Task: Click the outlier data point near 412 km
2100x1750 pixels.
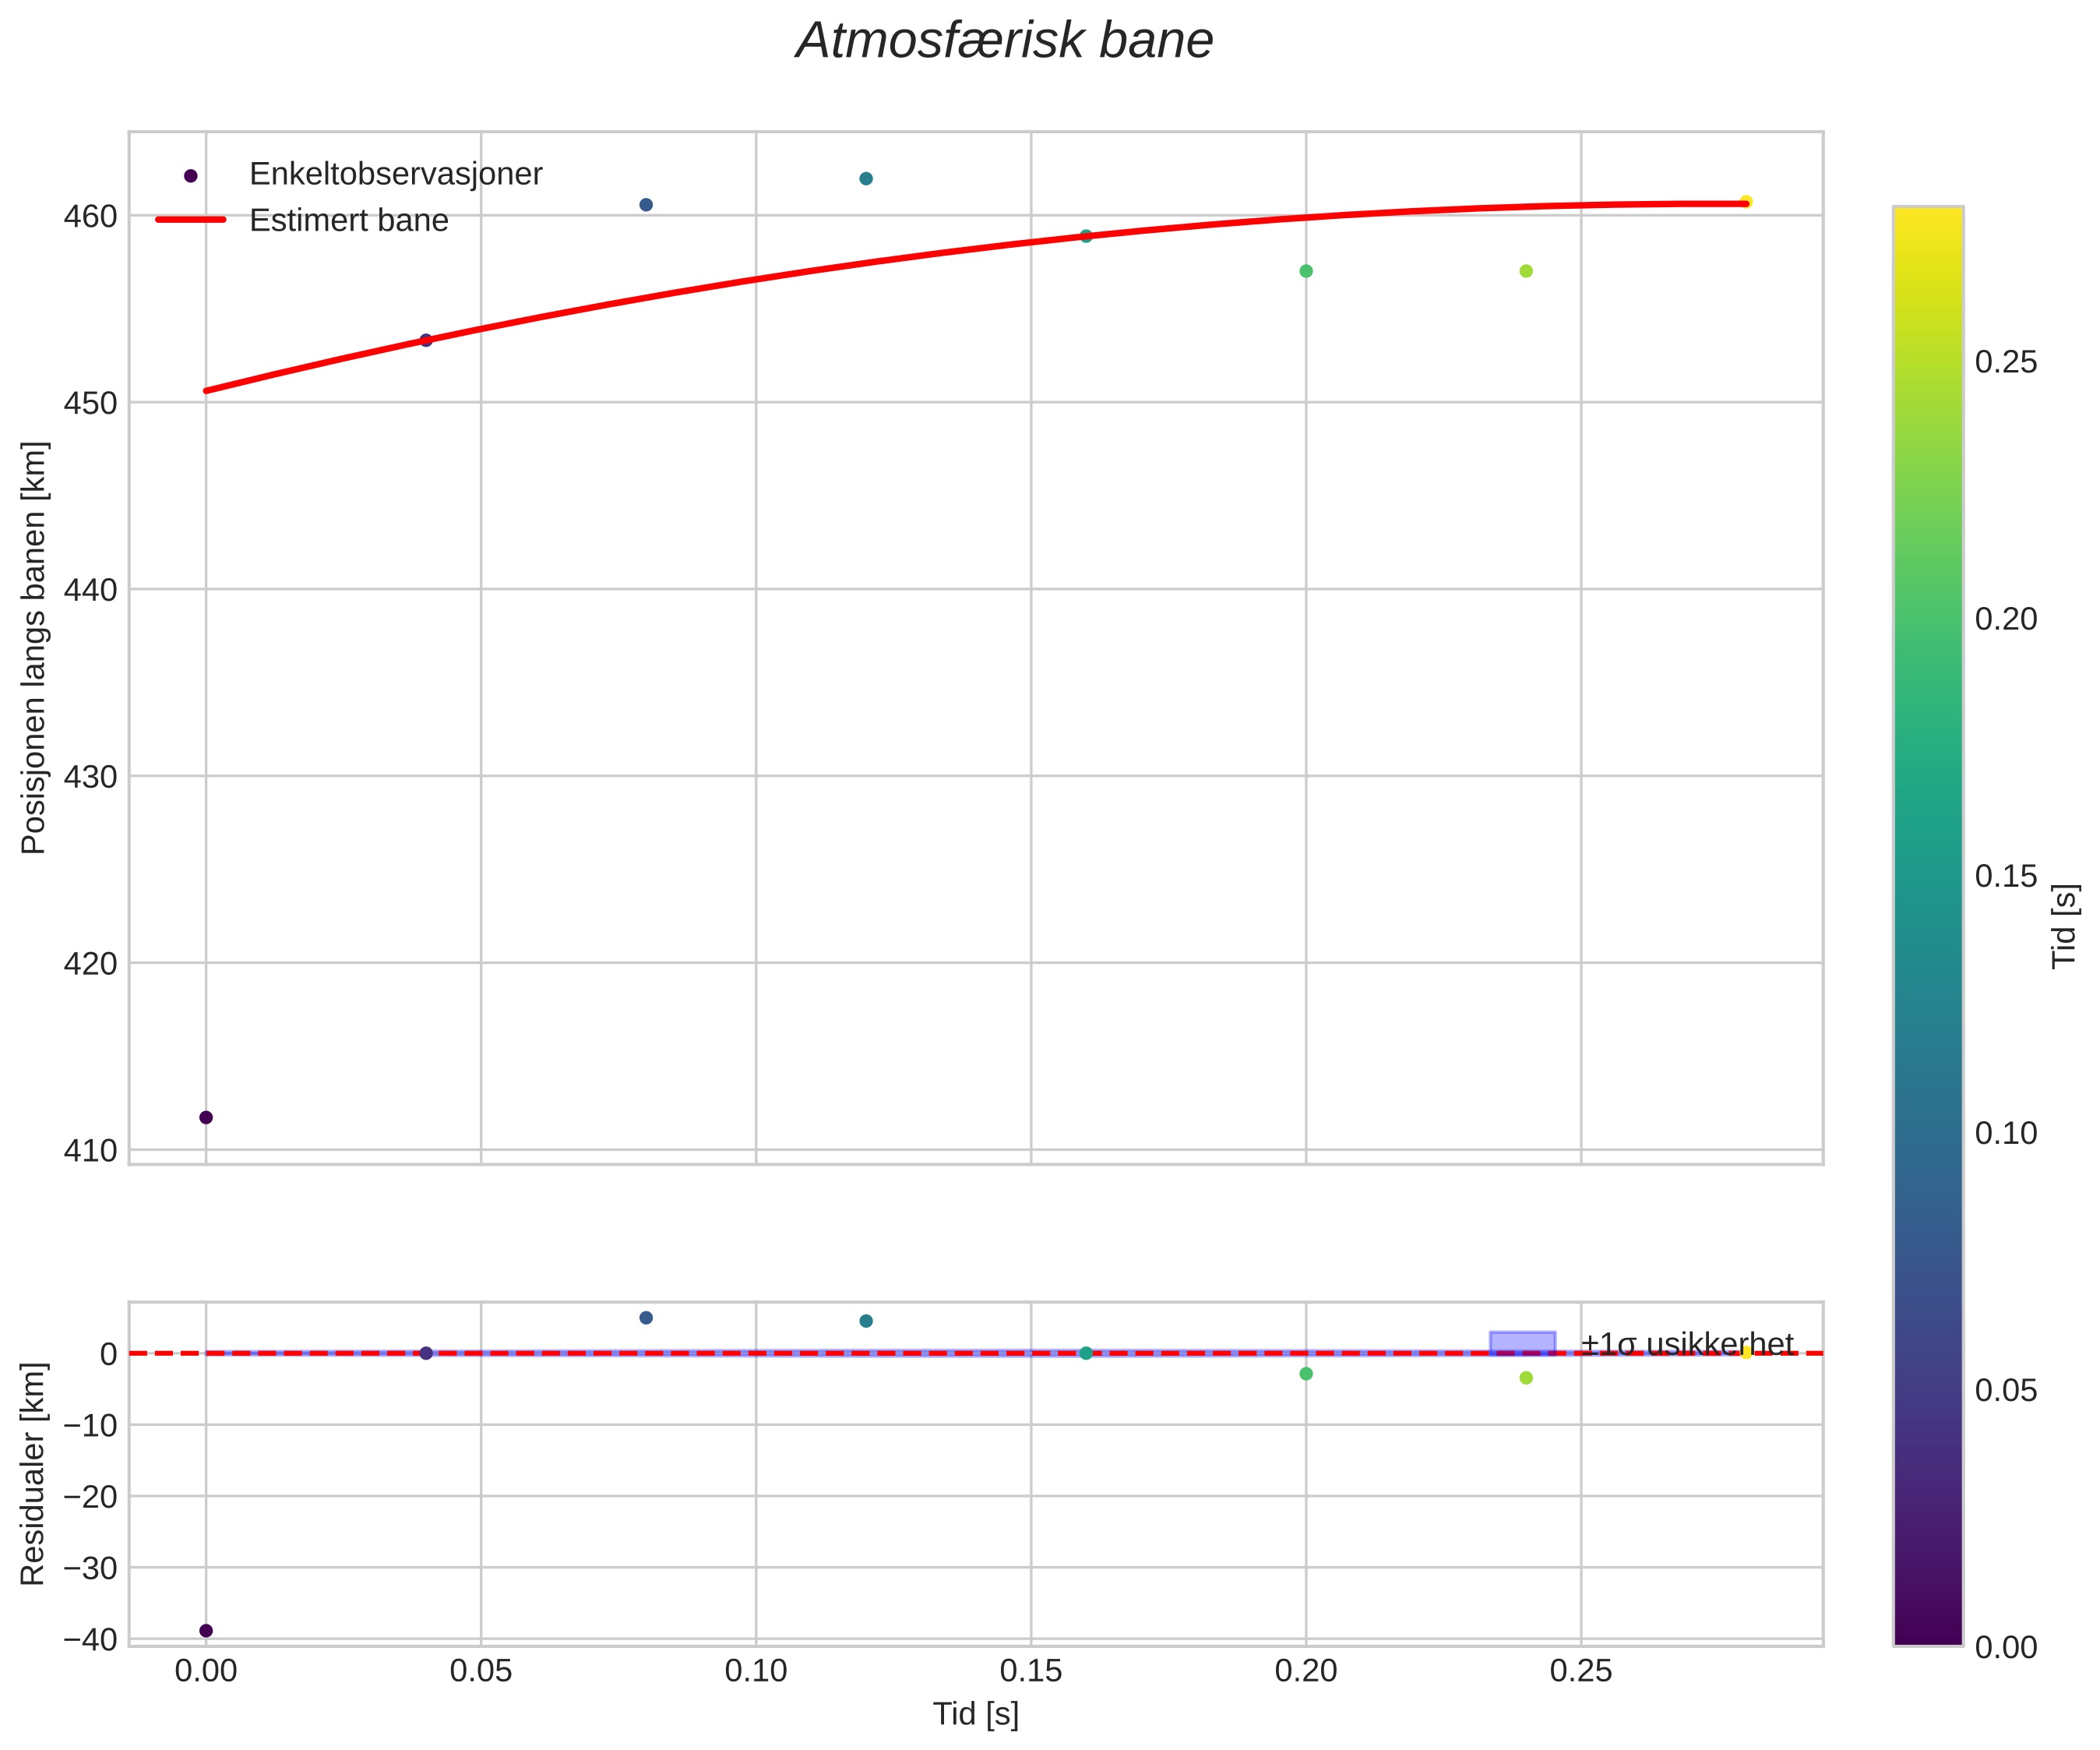Action: coord(206,1117)
